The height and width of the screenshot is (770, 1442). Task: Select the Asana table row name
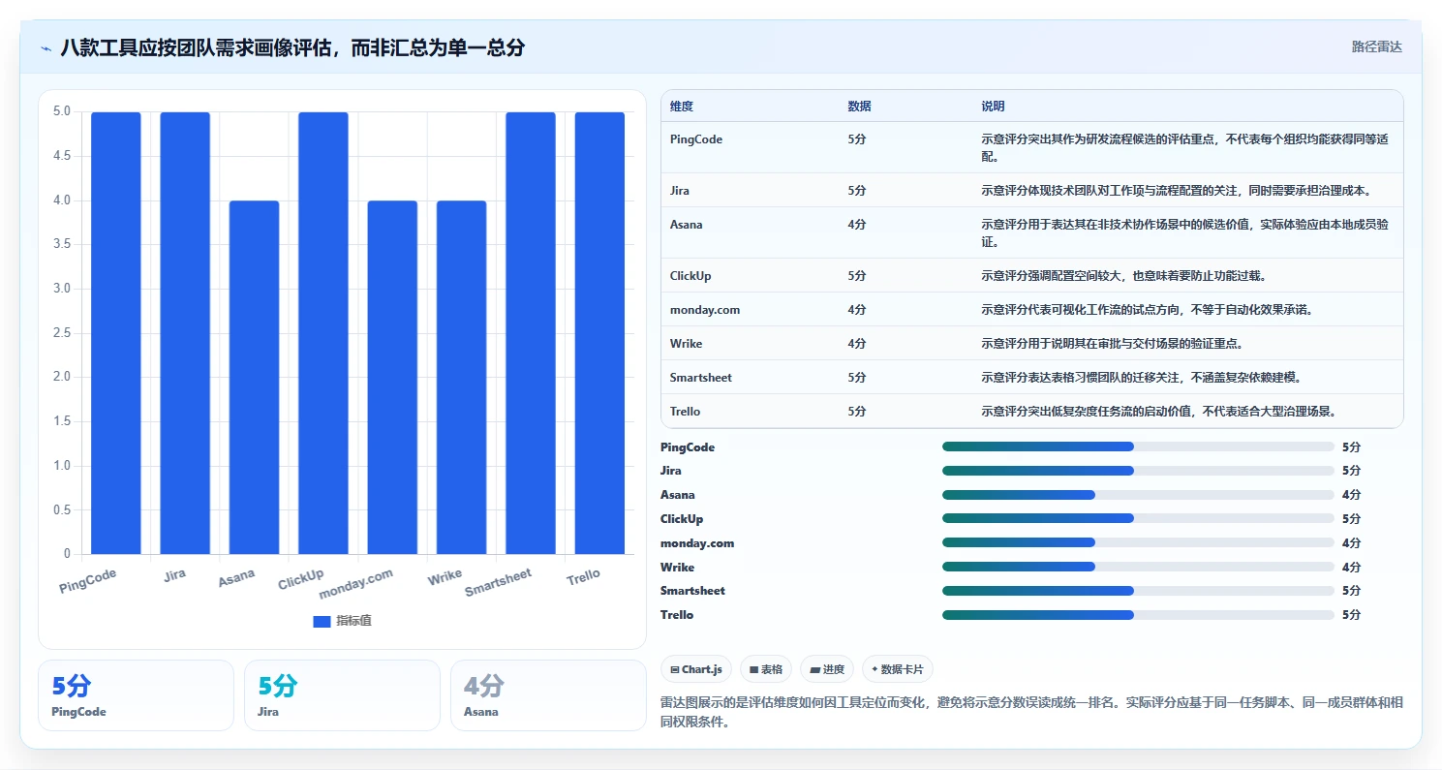coord(687,225)
